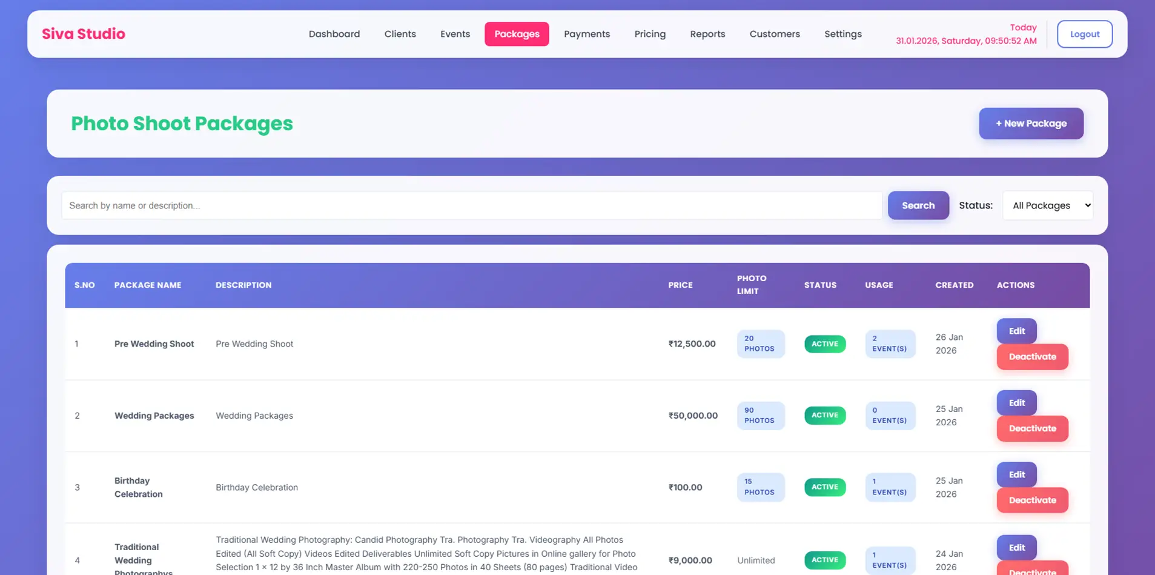The width and height of the screenshot is (1155, 575).
Task: Edit the Pre Wedding Shoot package
Action: [x=1016, y=331]
